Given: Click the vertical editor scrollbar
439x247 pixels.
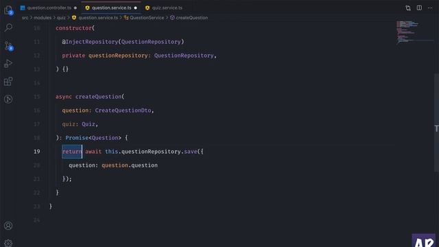Looking at the screenshot, I should pyautogui.click(x=436, y=123).
